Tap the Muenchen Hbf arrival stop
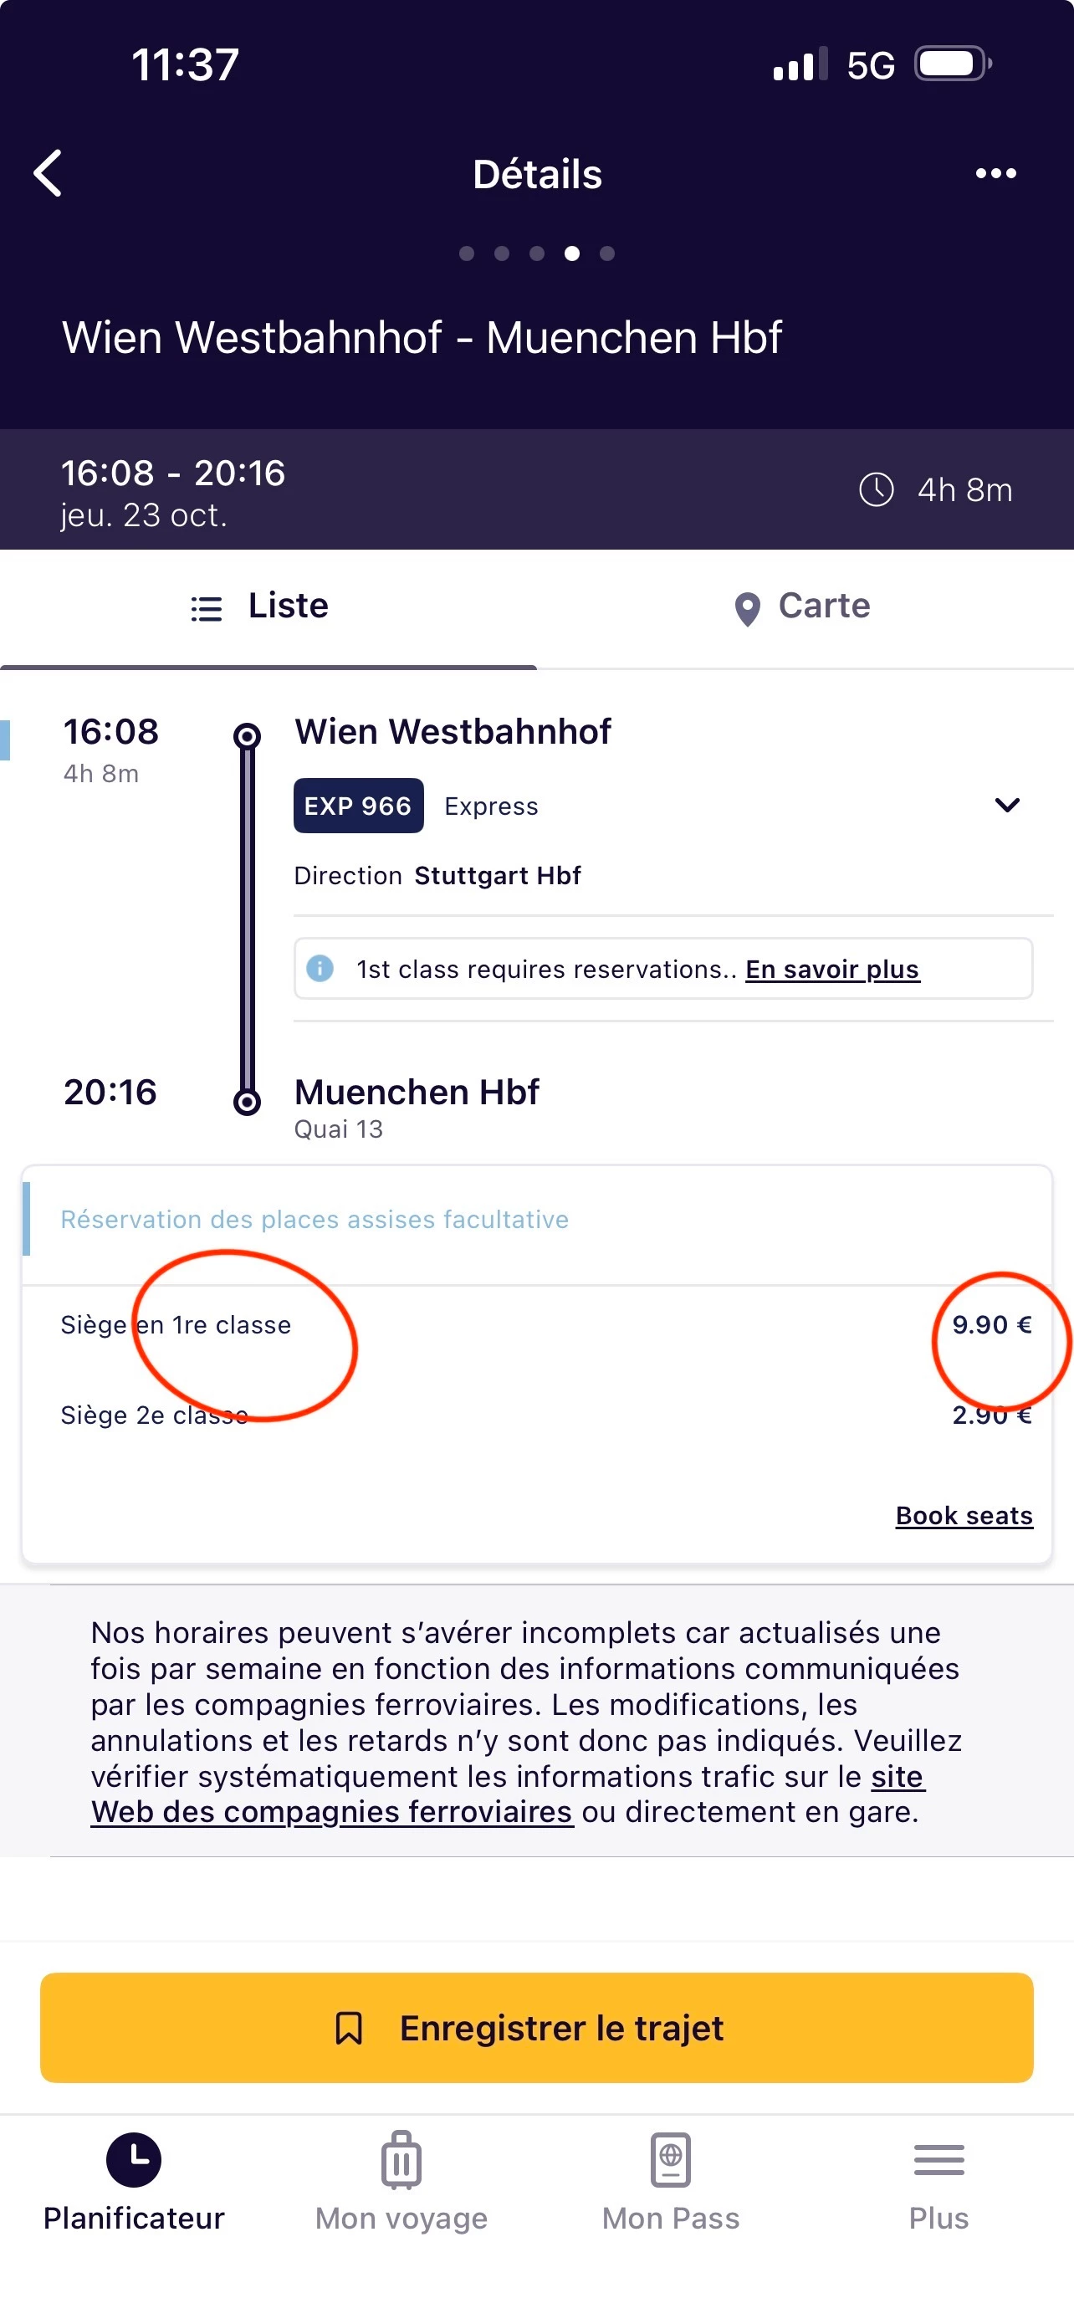 417,1092
